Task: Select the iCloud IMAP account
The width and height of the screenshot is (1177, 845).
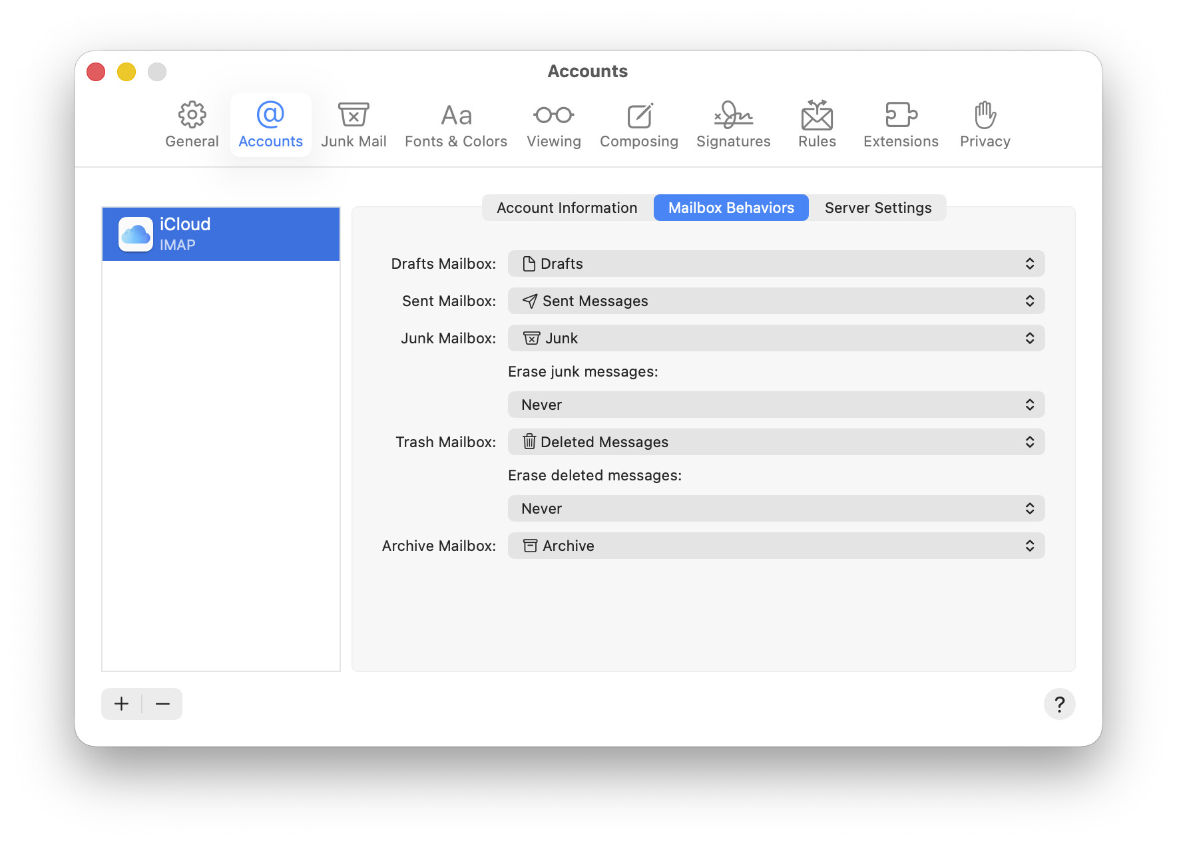Action: 220,234
